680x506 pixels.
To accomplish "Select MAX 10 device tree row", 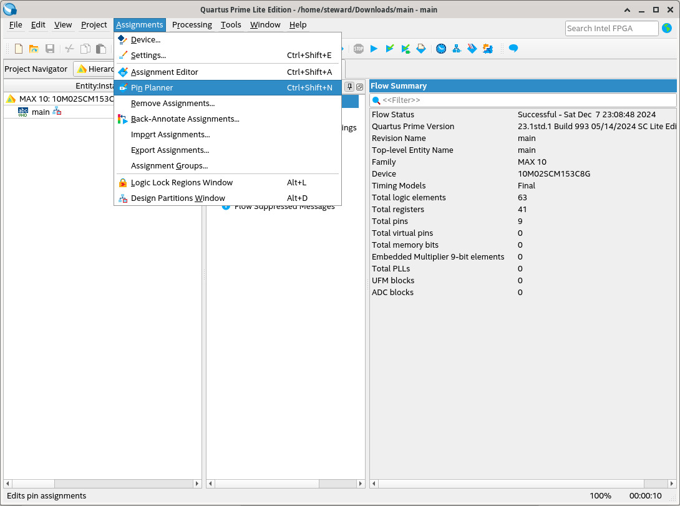I will (x=59, y=99).
